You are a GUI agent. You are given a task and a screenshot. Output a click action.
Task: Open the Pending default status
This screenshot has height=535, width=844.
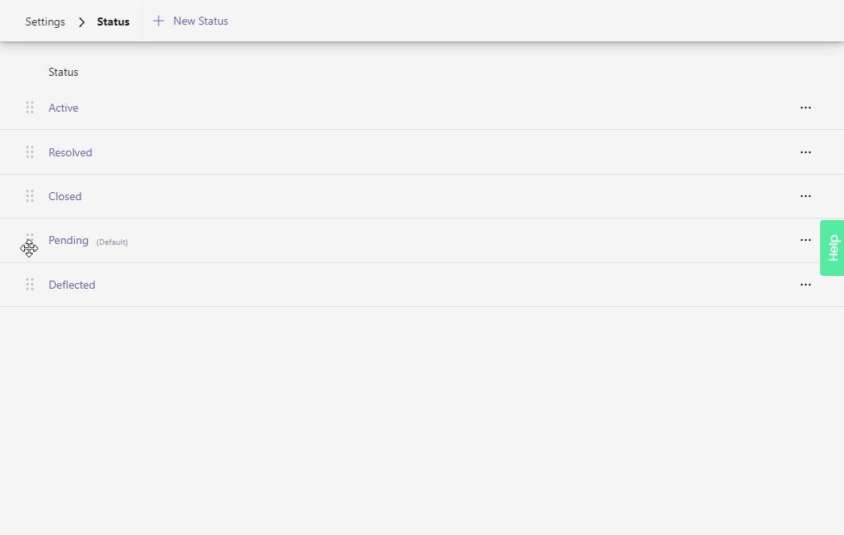click(x=69, y=241)
